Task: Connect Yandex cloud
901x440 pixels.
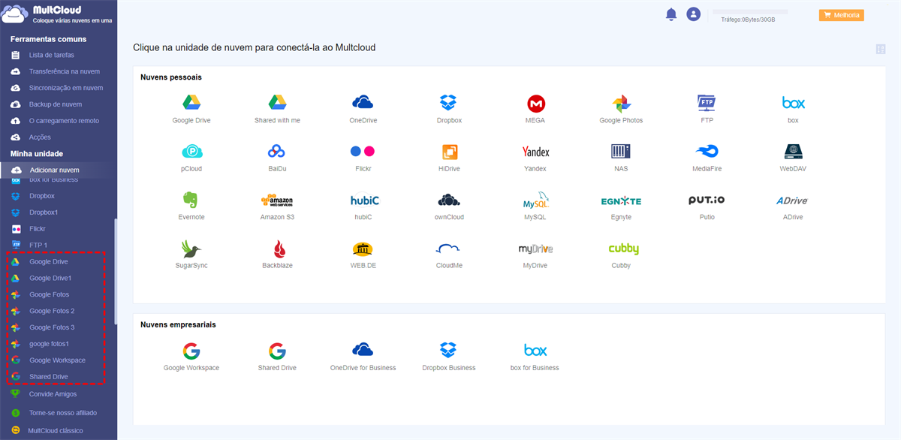Action: pos(535,158)
